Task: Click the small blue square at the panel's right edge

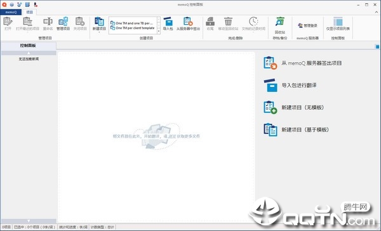Action: coord(377,46)
